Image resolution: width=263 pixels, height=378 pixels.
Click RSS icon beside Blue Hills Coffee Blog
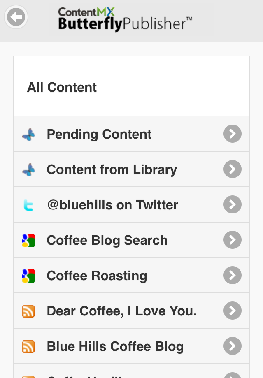point(28,346)
